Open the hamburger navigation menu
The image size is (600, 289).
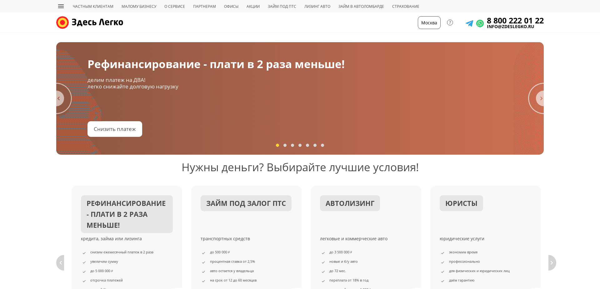click(x=61, y=6)
